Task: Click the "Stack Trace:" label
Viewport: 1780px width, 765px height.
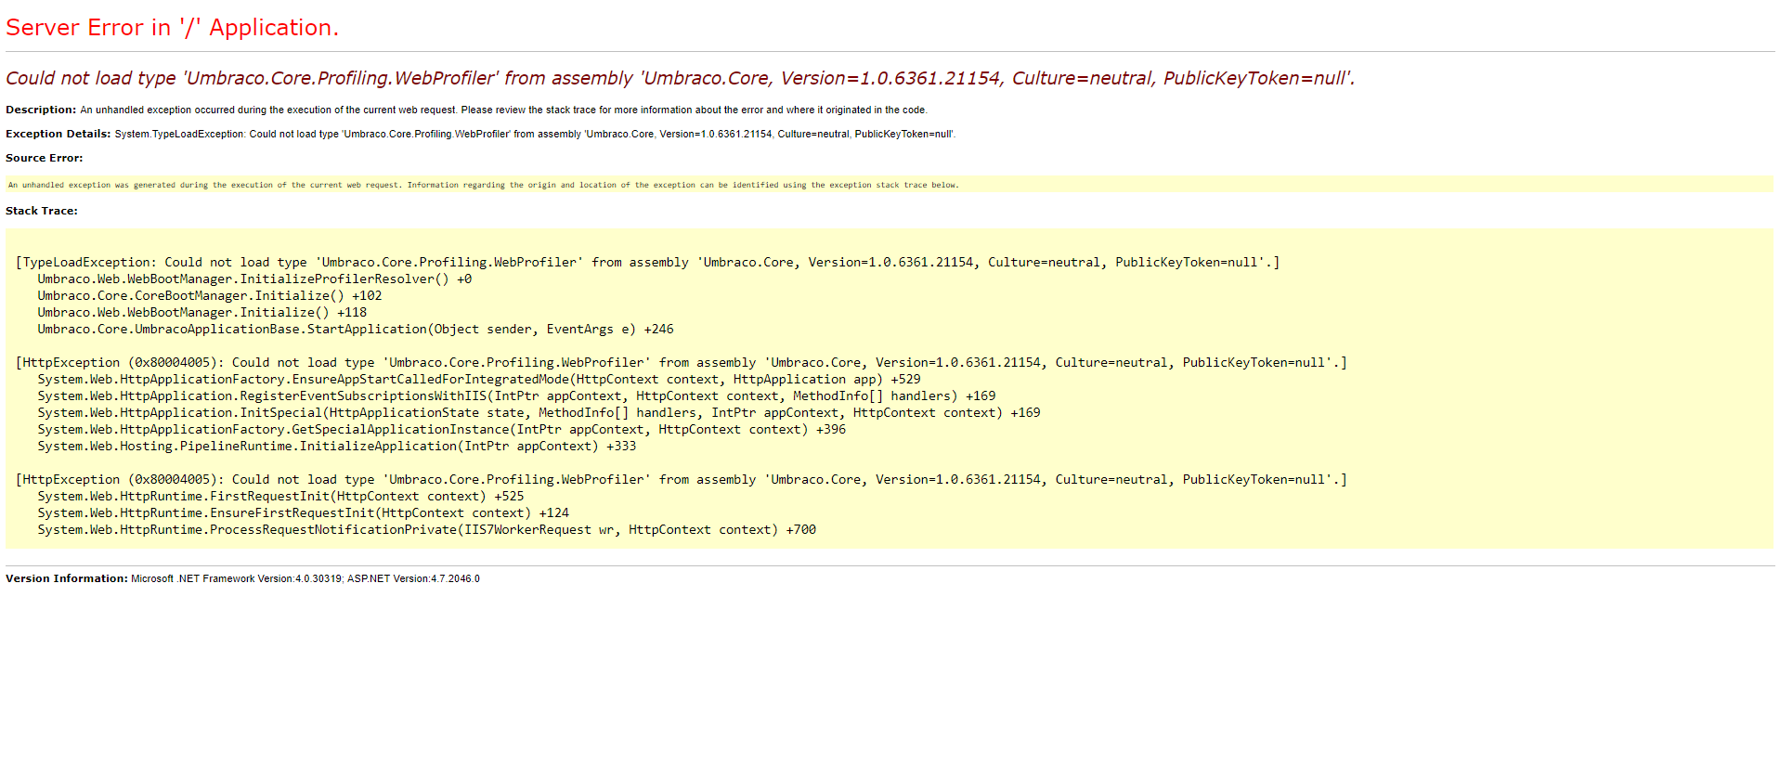Action: [42, 211]
